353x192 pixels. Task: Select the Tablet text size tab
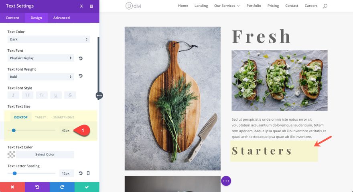tap(41, 117)
